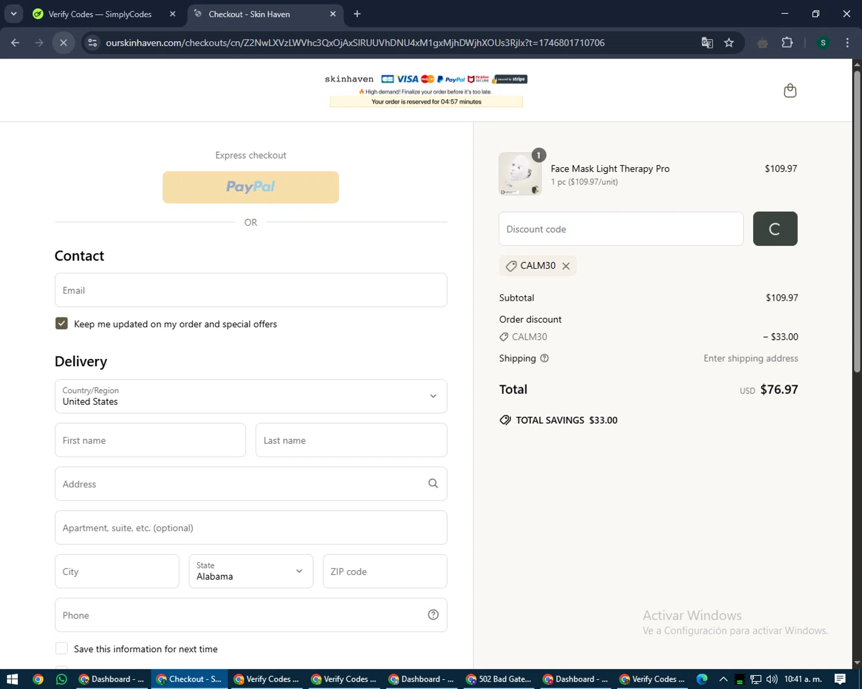Switch to the Checkout taskbar window
The height and width of the screenshot is (689, 862).
point(189,679)
